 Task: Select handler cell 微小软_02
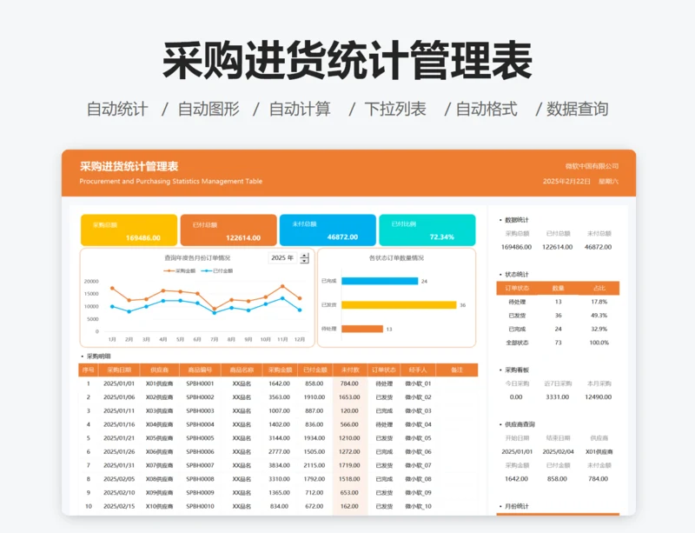click(x=418, y=397)
